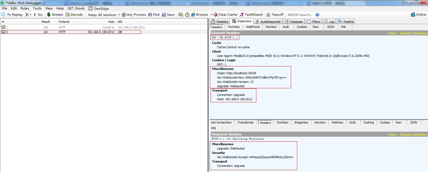Image resolution: width=428 pixels, height=172 pixels.
Task: Sort sessions by Result column header
Action: pos(46,22)
